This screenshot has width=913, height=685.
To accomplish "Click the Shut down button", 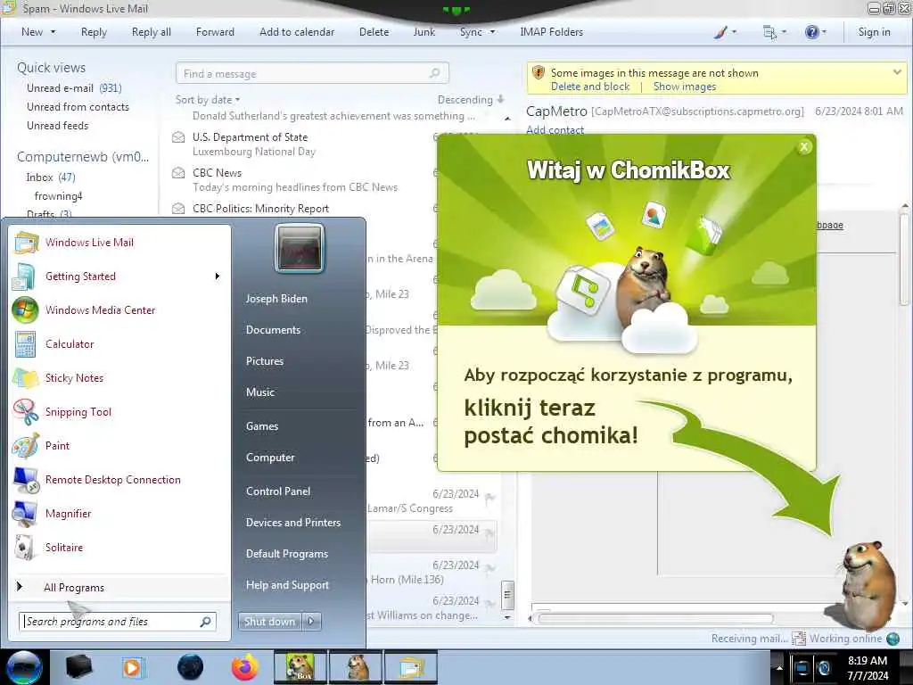I will tap(269, 622).
